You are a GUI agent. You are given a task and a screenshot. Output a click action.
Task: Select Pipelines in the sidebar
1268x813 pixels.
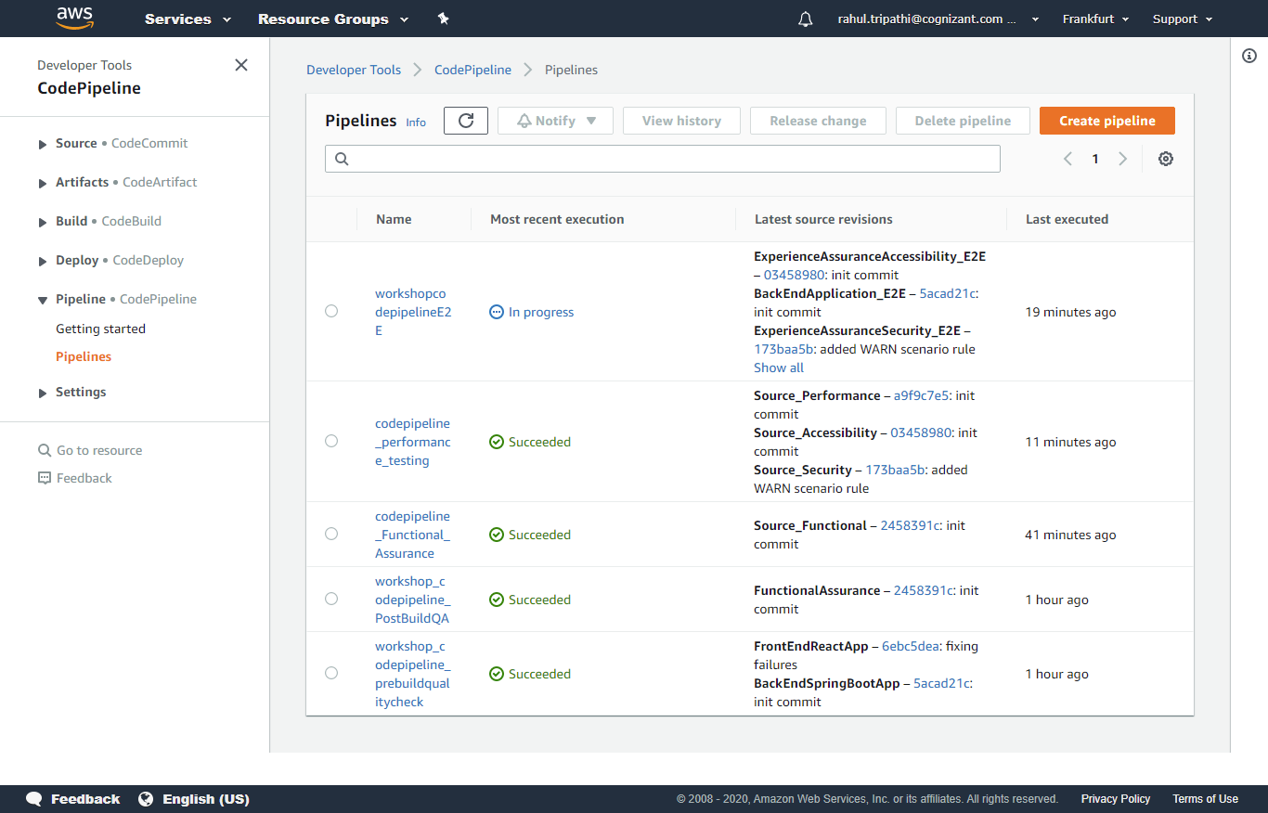(84, 356)
